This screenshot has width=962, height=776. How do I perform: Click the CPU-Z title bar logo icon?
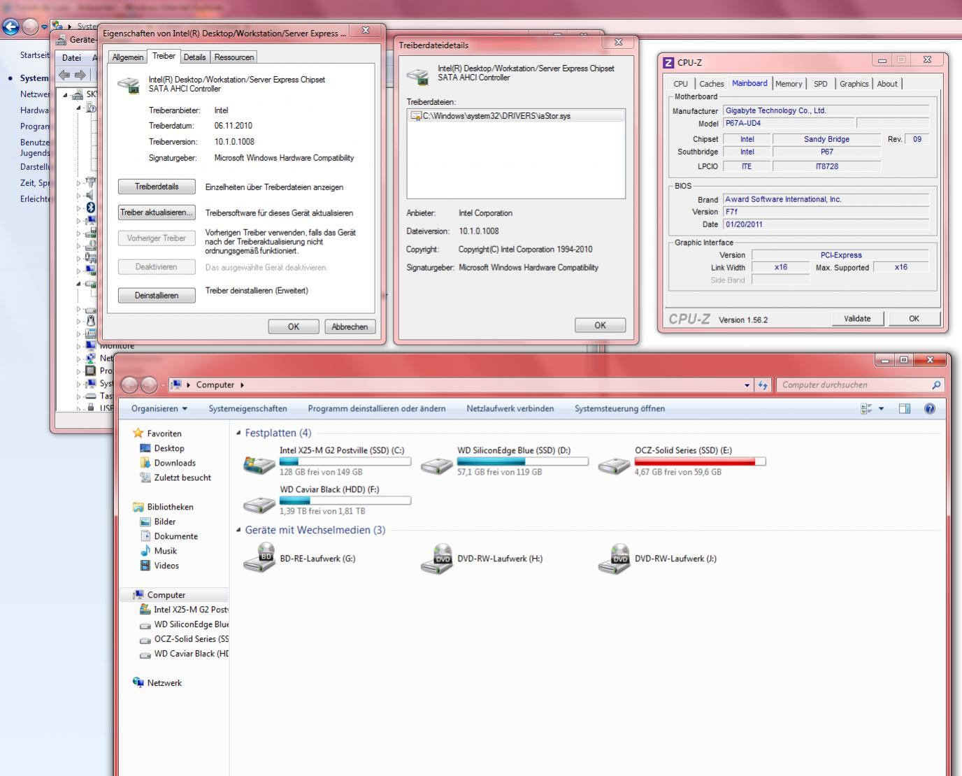coord(669,62)
